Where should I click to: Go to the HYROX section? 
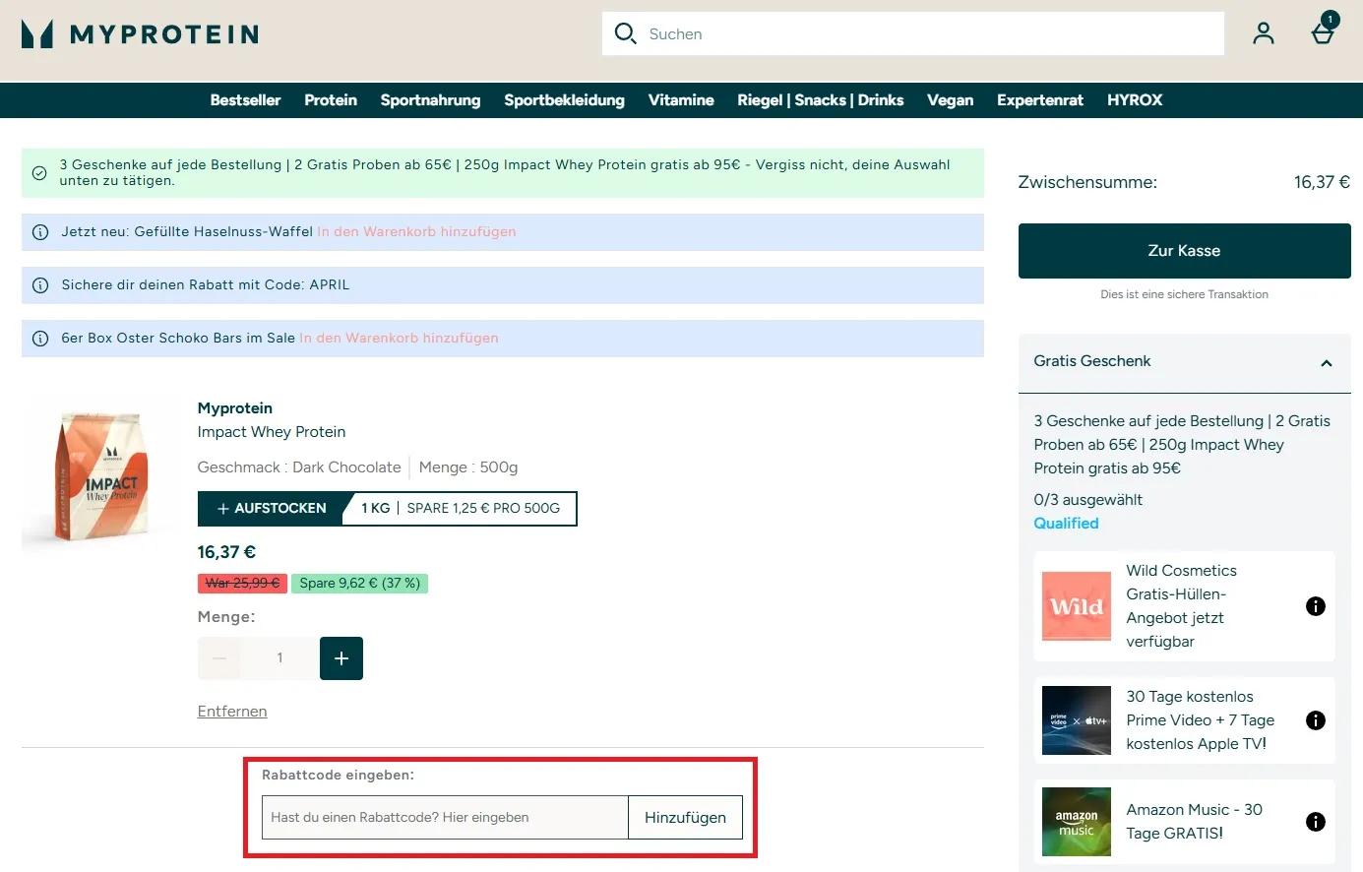pos(1134,100)
